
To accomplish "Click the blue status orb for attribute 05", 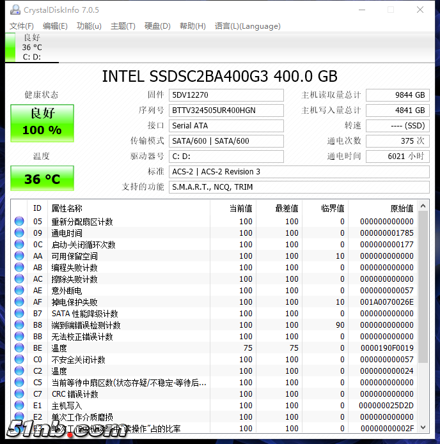I will tap(19, 222).
